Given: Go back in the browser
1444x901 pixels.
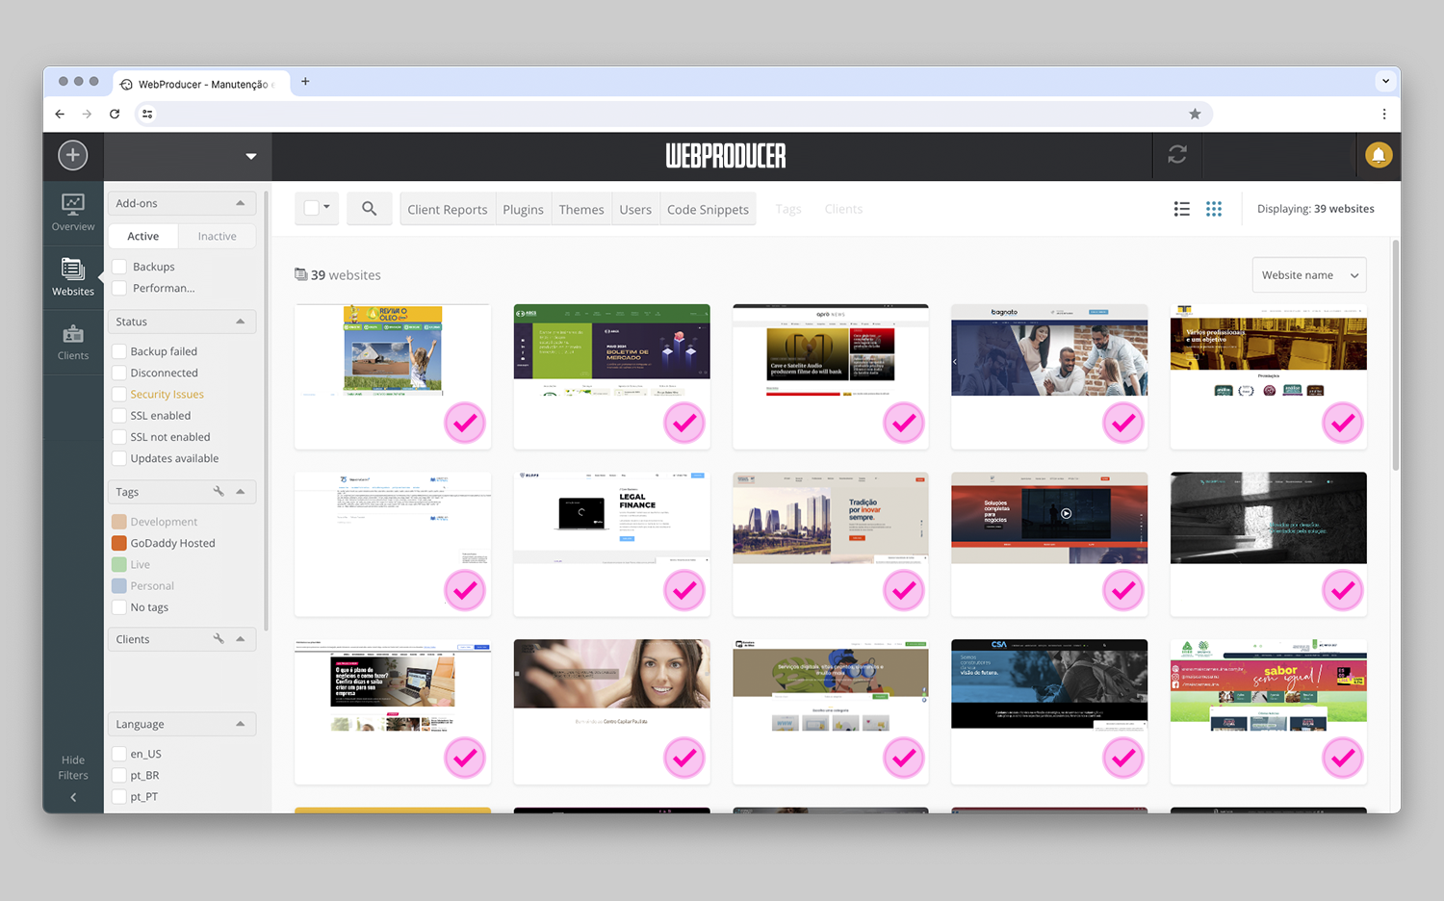Looking at the screenshot, I should tap(60, 114).
